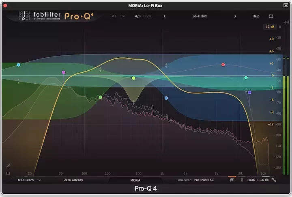Enter full screen mode icon
The width and height of the screenshot is (292, 197).
click(x=271, y=16)
